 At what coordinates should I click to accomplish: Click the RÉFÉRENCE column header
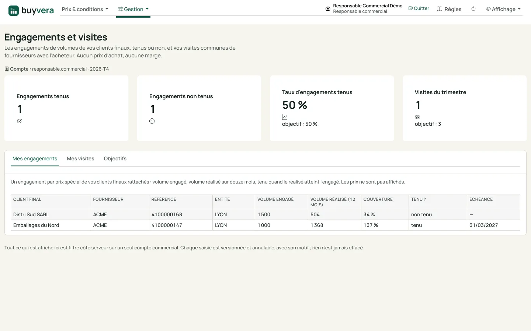pos(181,202)
